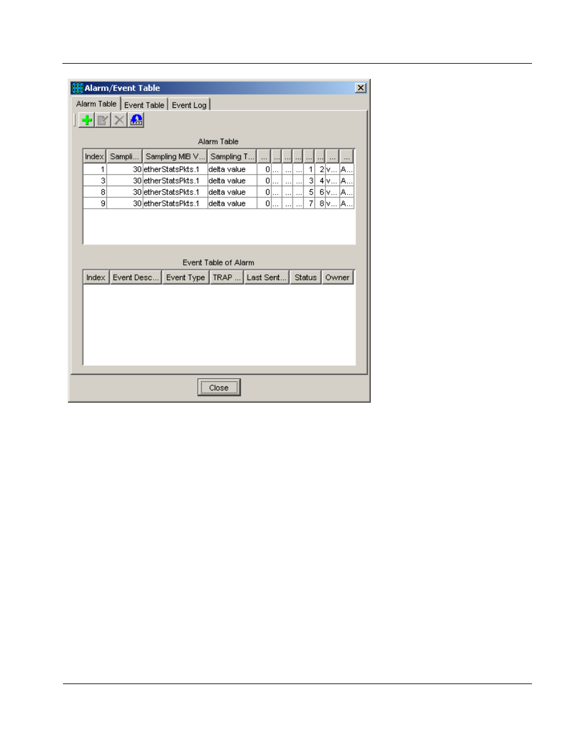Screen dimensions: 578x749
Task: Click the Sampli... column header
Action: [124, 156]
